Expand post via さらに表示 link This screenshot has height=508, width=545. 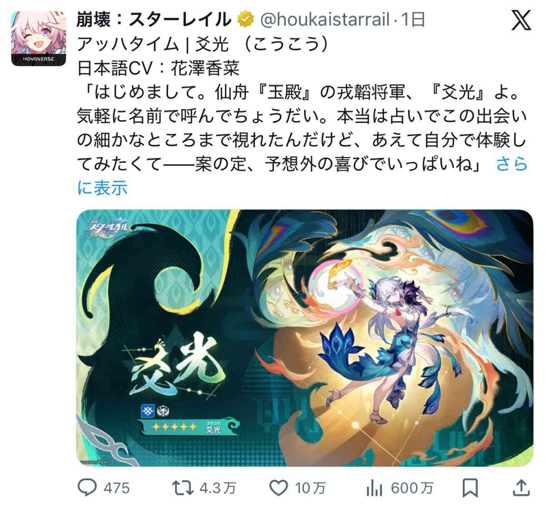[302, 176]
